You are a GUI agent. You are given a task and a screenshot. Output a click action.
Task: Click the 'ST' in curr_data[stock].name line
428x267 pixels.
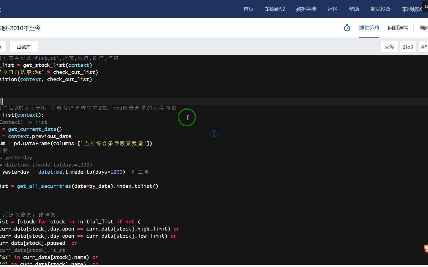(49, 257)
